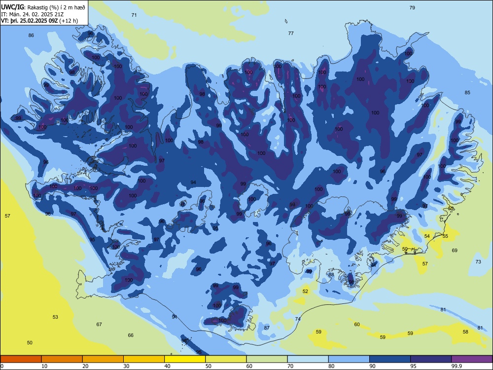Click the pale blue 70–80 legend swatch
The height and width of the screenshot is (370, 493).
[x=308, y=359]
